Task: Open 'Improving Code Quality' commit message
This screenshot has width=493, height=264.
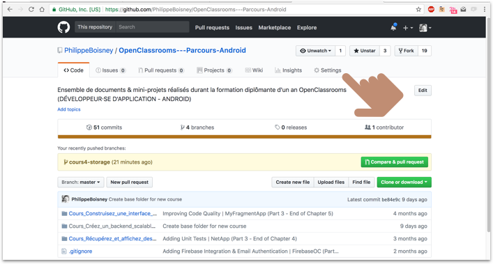Action: pos(248,213)
